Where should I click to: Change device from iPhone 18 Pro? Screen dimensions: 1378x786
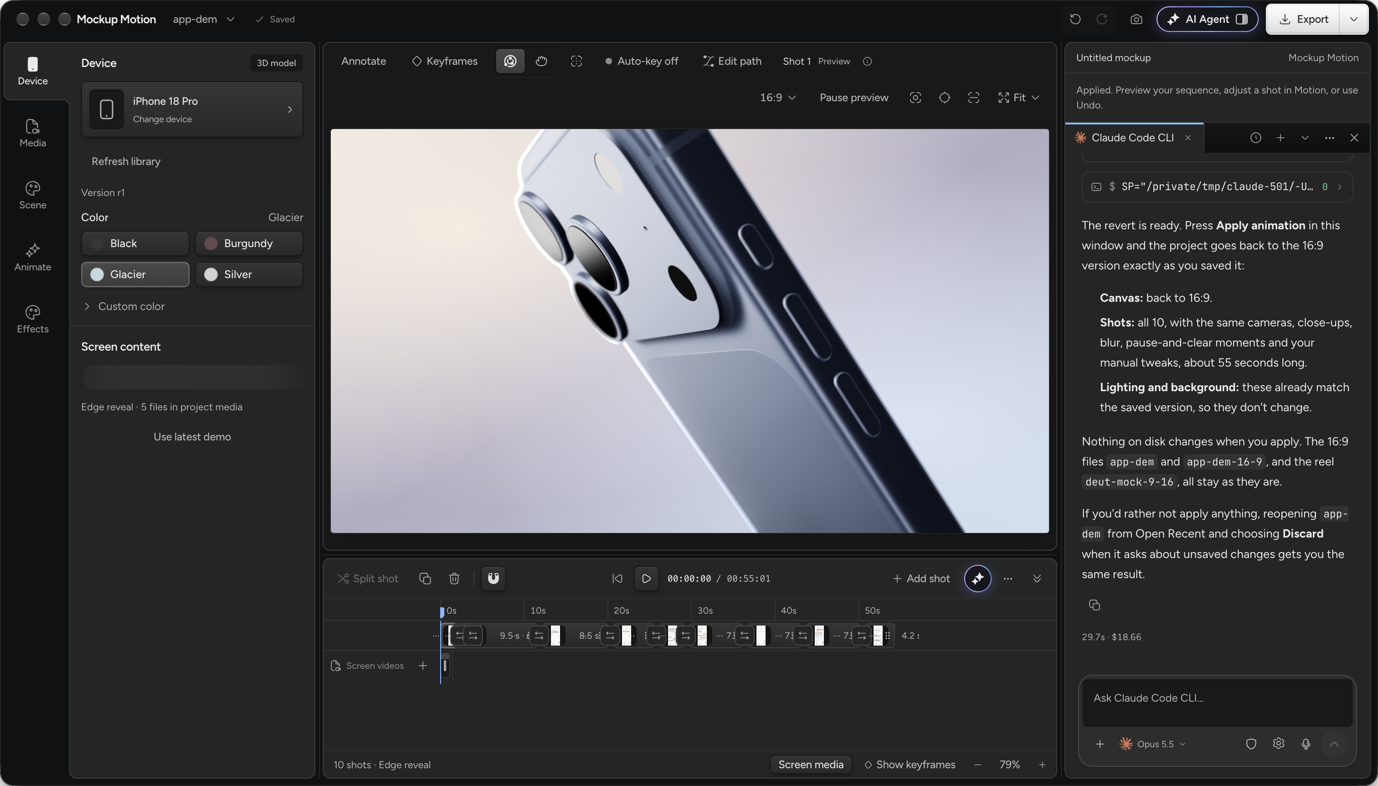[x=192, y=109]
